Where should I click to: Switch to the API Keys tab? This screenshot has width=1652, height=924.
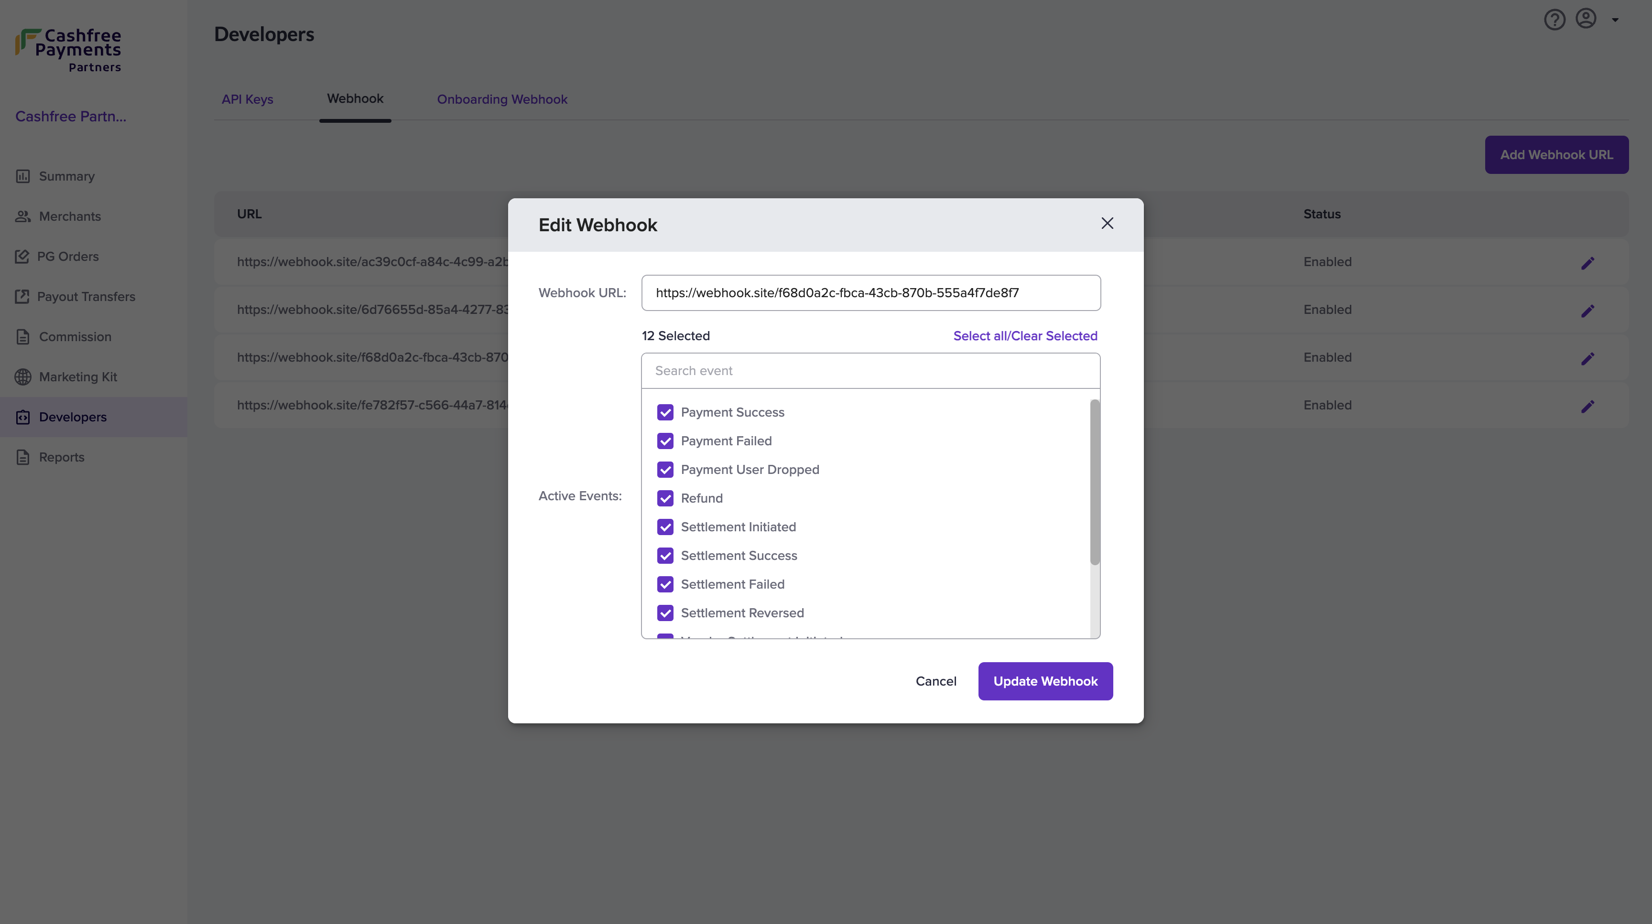(247, 99)
